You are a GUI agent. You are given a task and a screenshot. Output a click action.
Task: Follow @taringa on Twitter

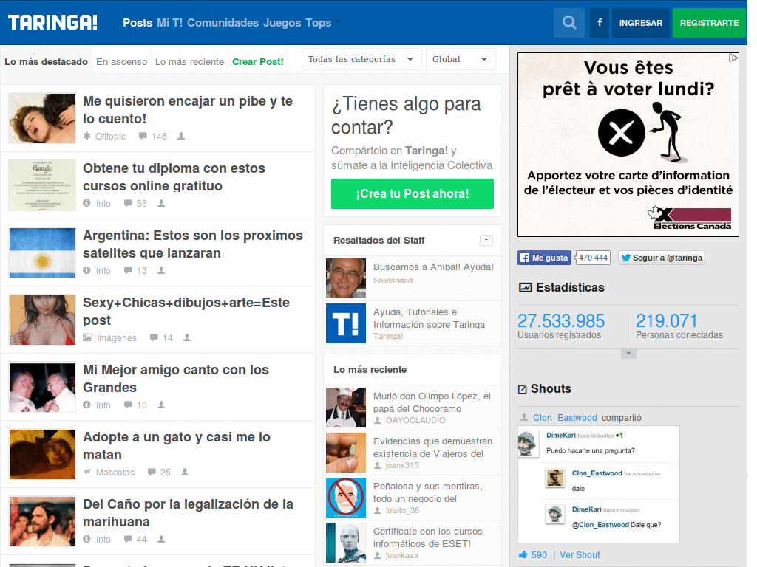(662, 258)
